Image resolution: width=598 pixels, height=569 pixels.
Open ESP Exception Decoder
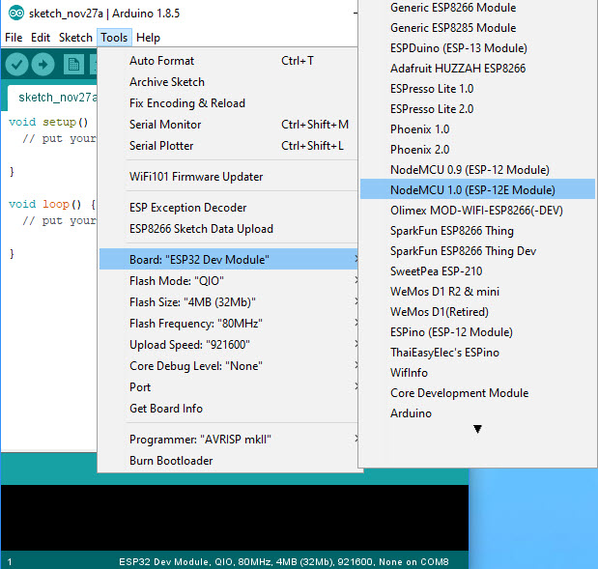228,208
